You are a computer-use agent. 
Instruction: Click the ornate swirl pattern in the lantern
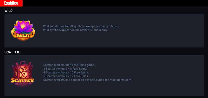click(23, 71)
